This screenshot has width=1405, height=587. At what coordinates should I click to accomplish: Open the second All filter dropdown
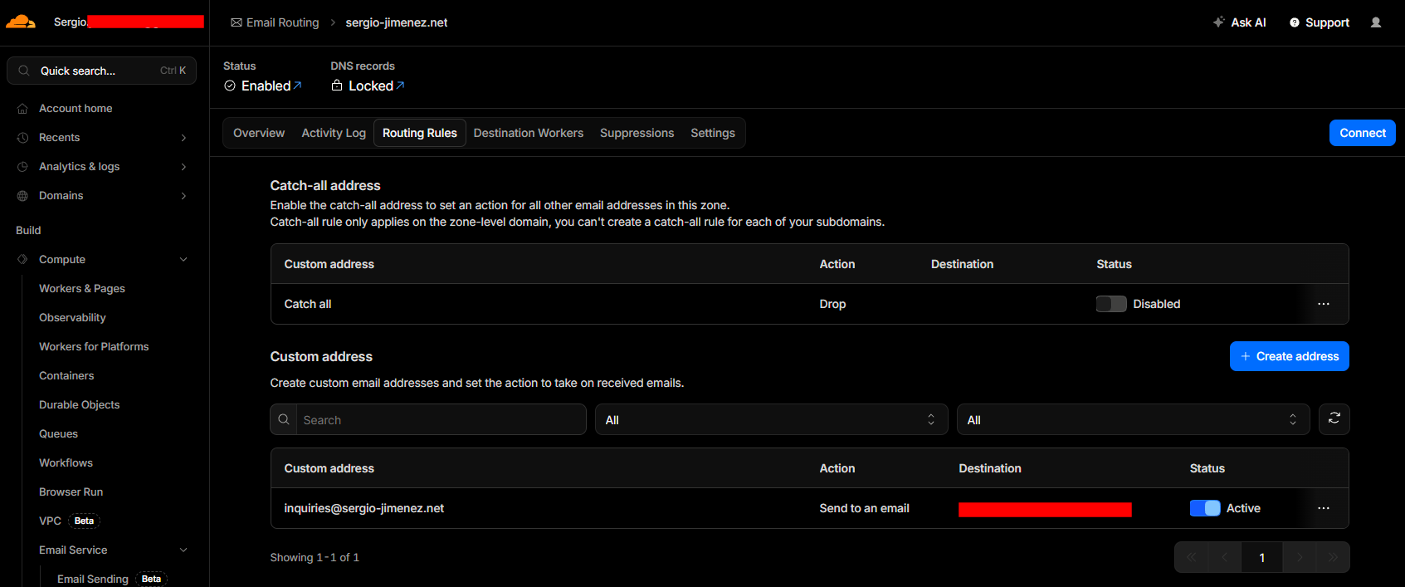point(1133,419)
